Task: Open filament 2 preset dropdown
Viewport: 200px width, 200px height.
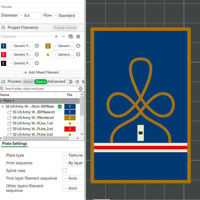Action: tap(63, 46)
